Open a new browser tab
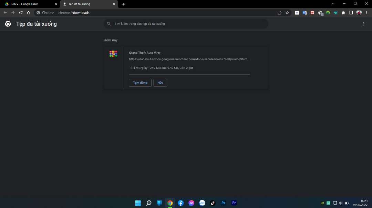The height and width of the screenshot is (208, 372). pos(123,4)
